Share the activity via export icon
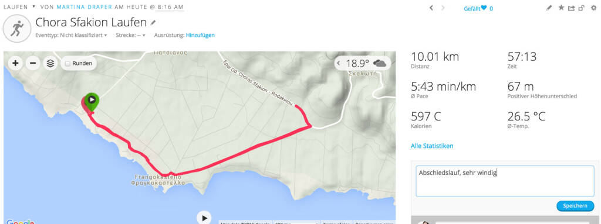This screenshot has width=601, height=224. pyautogui.click(x=571, y=8)
